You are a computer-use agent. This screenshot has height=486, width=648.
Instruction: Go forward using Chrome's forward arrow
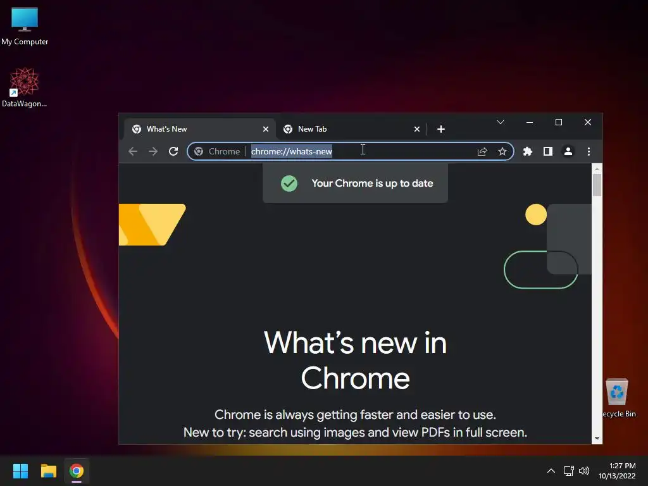click(x=153, y=151)
